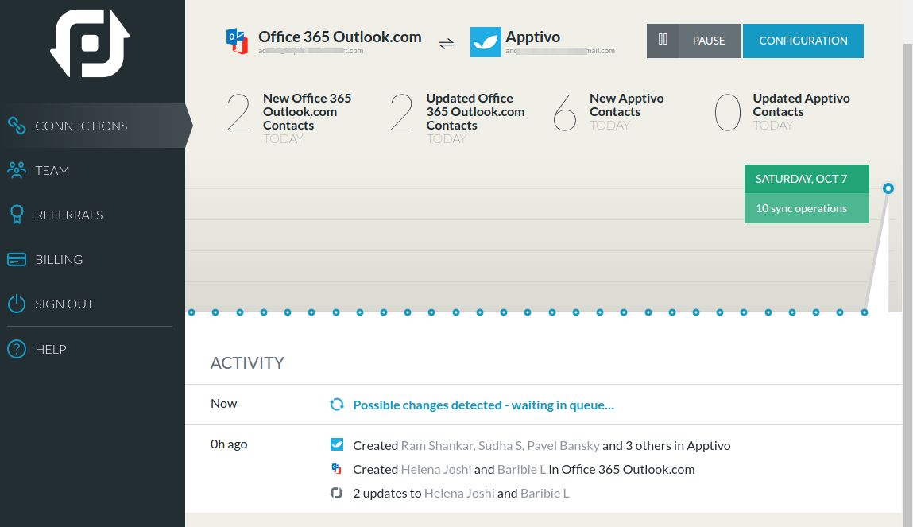Click the spinning sync icon beside Possible changes

click(337, 404)
